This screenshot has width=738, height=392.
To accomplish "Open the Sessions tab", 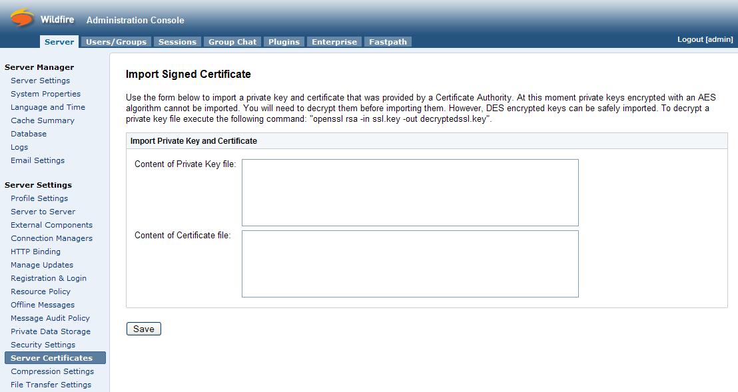I will tap(177, 42).
